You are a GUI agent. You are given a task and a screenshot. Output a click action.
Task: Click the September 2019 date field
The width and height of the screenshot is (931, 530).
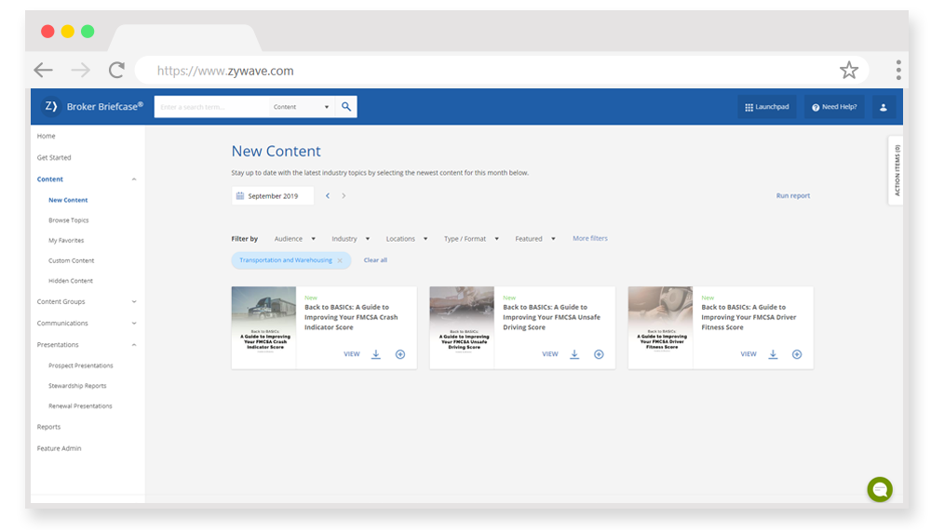pyautogui.click(x=273, y=195)
